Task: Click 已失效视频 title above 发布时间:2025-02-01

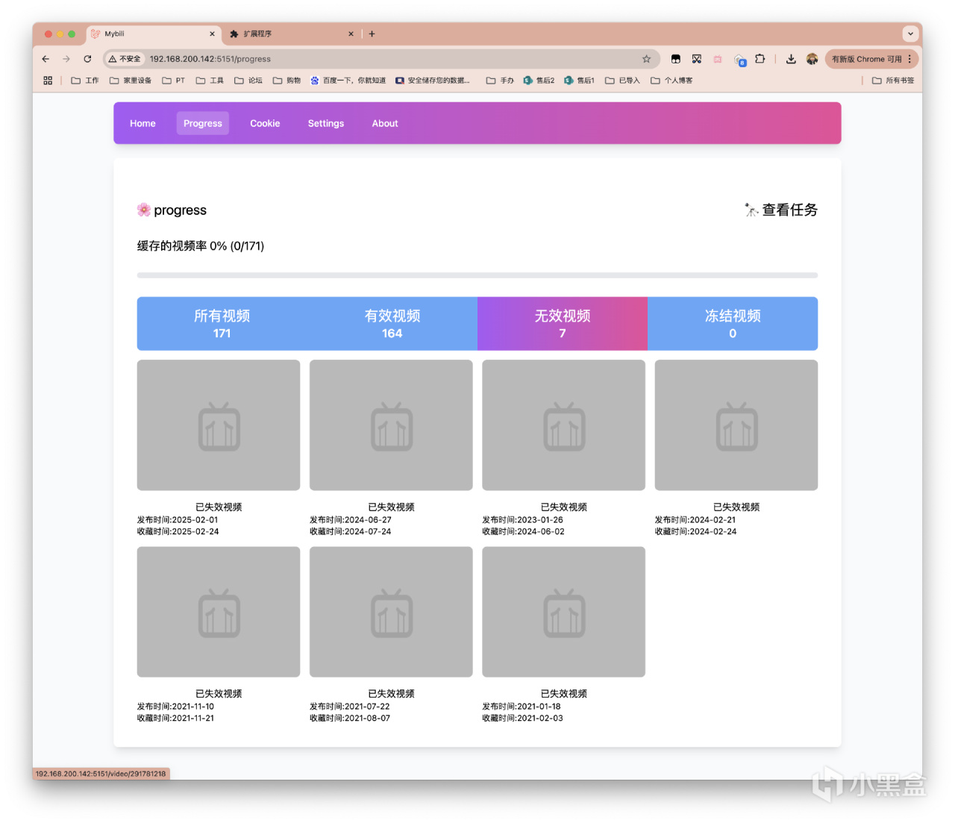Action: pyautogui.click(x=219, y=507)
